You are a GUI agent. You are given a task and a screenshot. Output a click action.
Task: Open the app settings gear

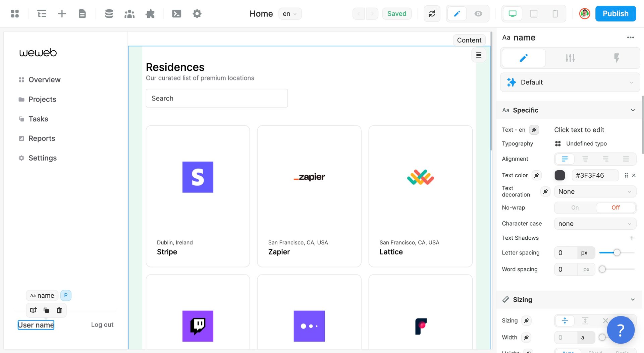pyautogui.click(x=197, y=14)
